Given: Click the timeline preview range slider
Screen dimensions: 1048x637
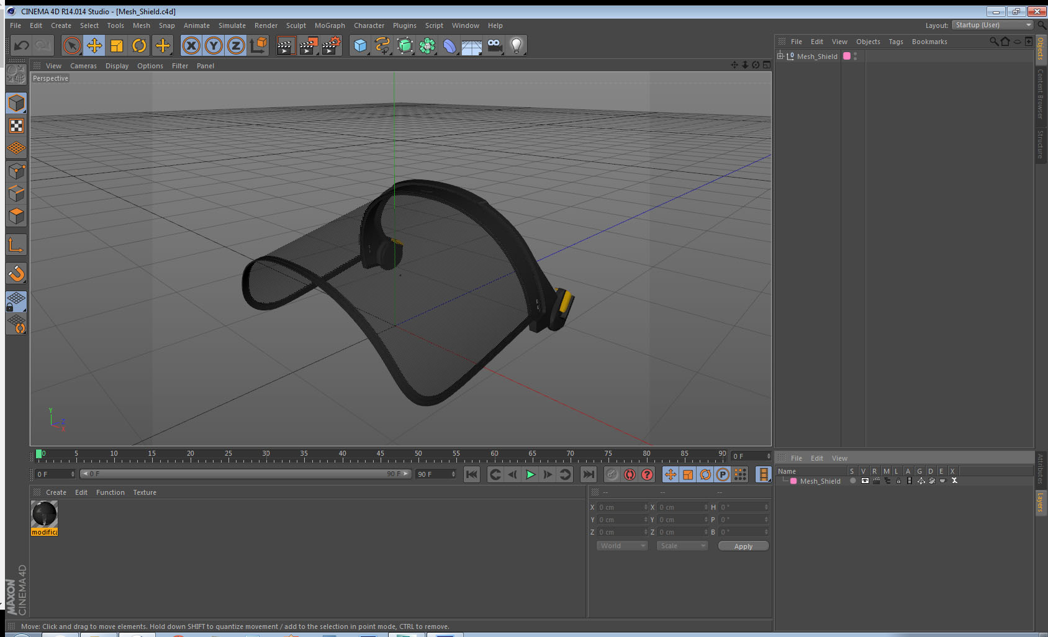Looking at the screenshot, I should pyautogui.click(x=246, y=474).
